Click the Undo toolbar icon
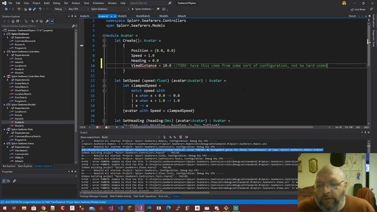 pos(40,9)
